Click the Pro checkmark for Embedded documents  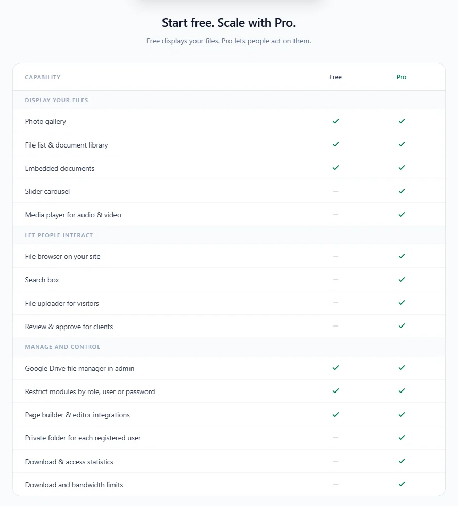click(401, 168)
